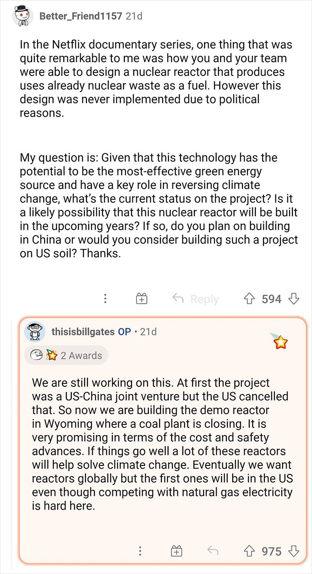Image resolution: width=312 pixels, height=574 pixels.
Task: Click thisisbillgates' profile avatar
Action: click(x=36, y=331)
